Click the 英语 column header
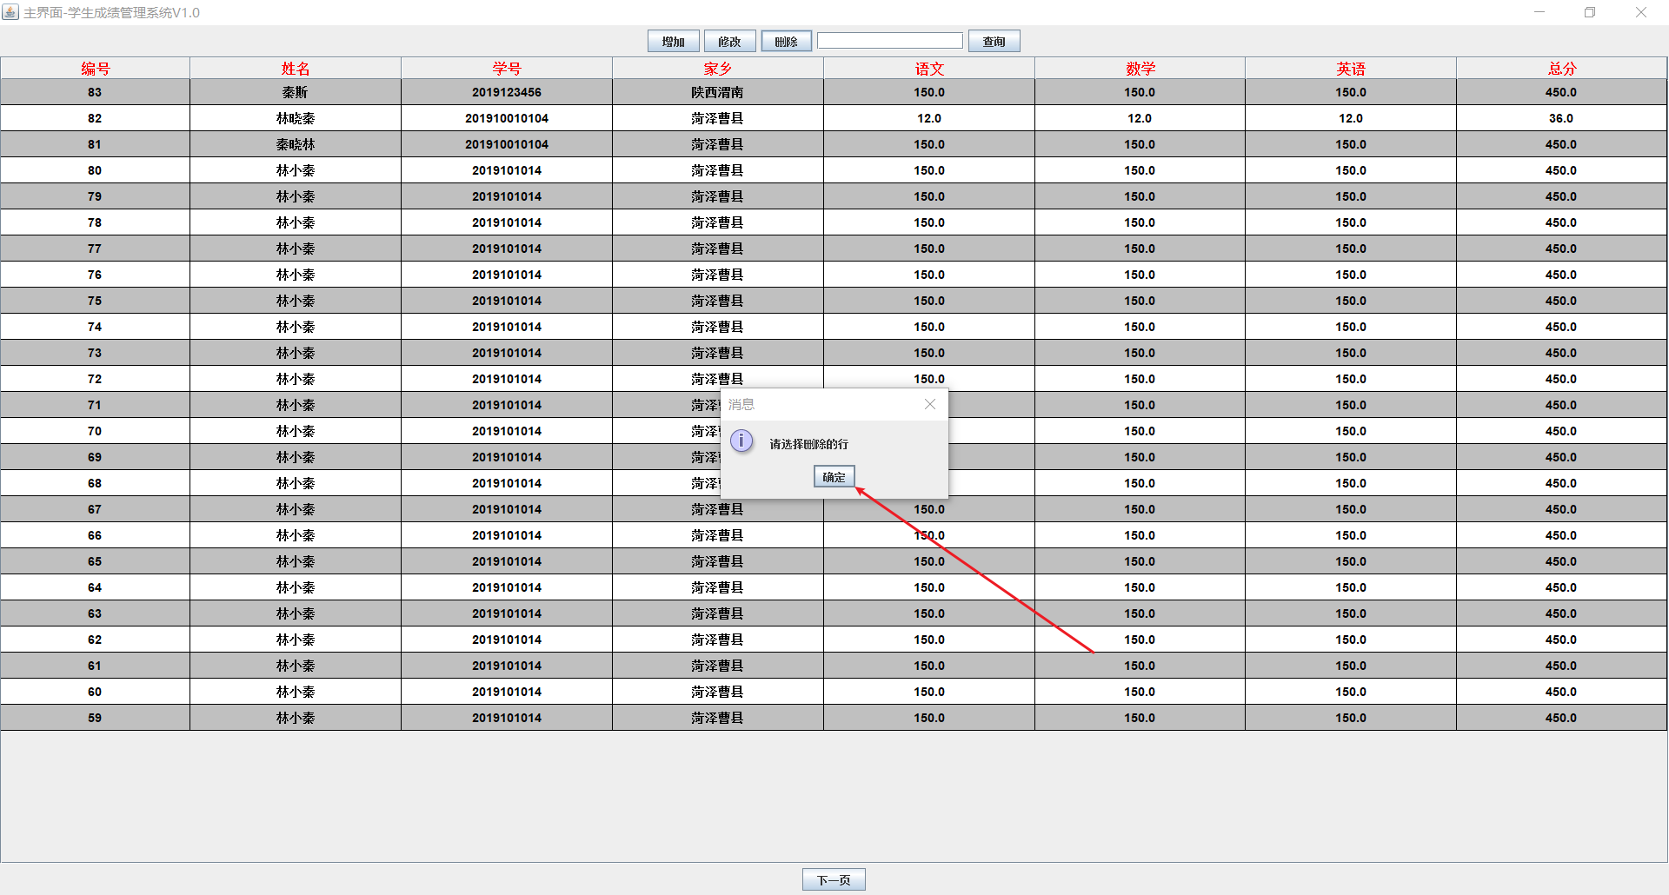The image size is (1669, 895). (1351, 69)
